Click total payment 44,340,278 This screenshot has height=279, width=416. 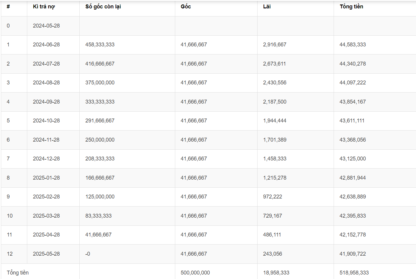tap(353, 64)
